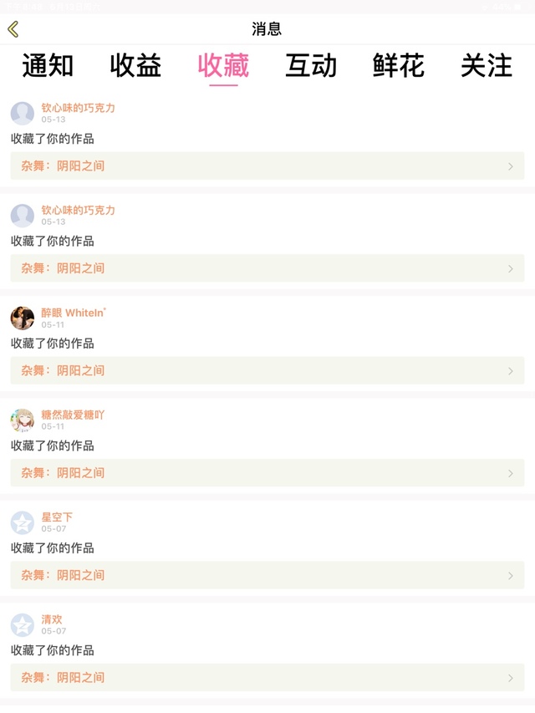This screenshot has width=535, height=713.
Task: Tap the right chevron under 星空下's notification
Action: (511, 576)
